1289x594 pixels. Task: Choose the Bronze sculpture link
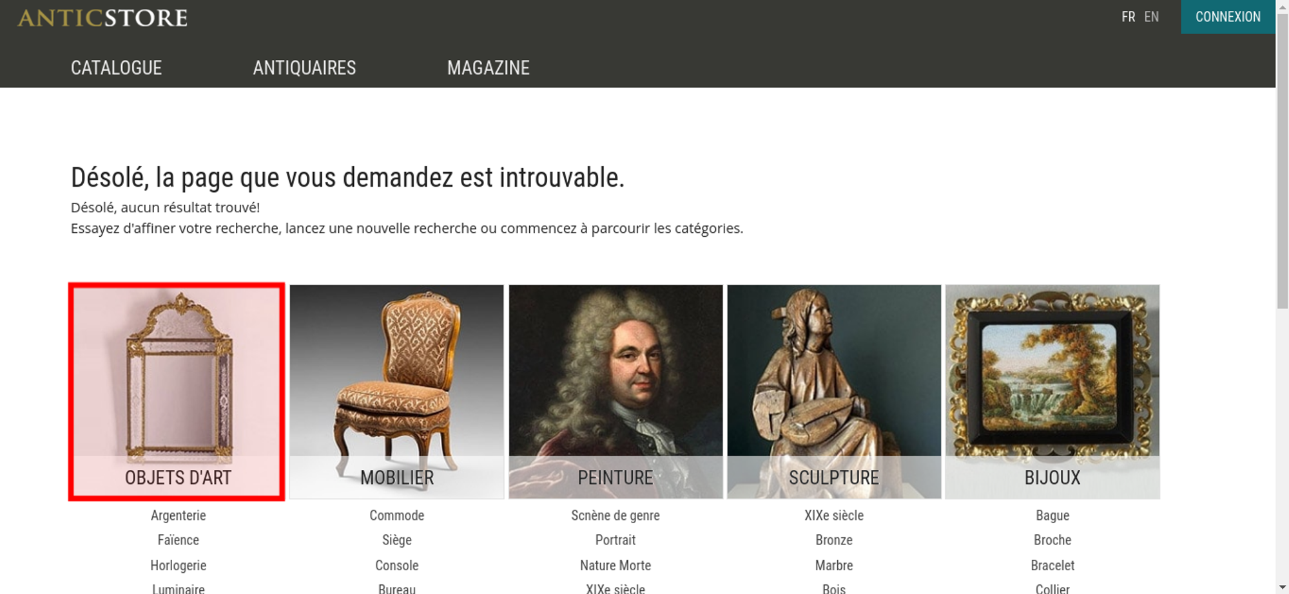pyautogui.click(x=834, y=540)
